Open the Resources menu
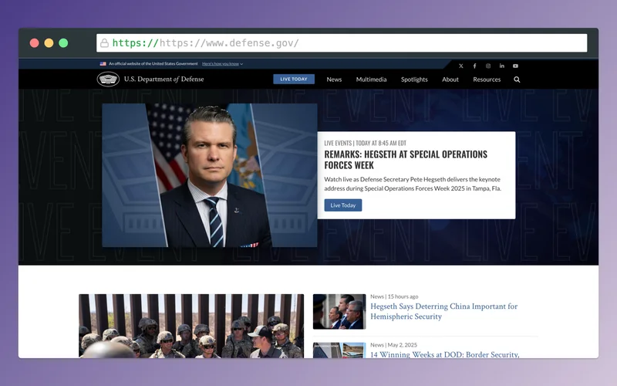This screenshot has height=386, width=617. click(487, 80)
